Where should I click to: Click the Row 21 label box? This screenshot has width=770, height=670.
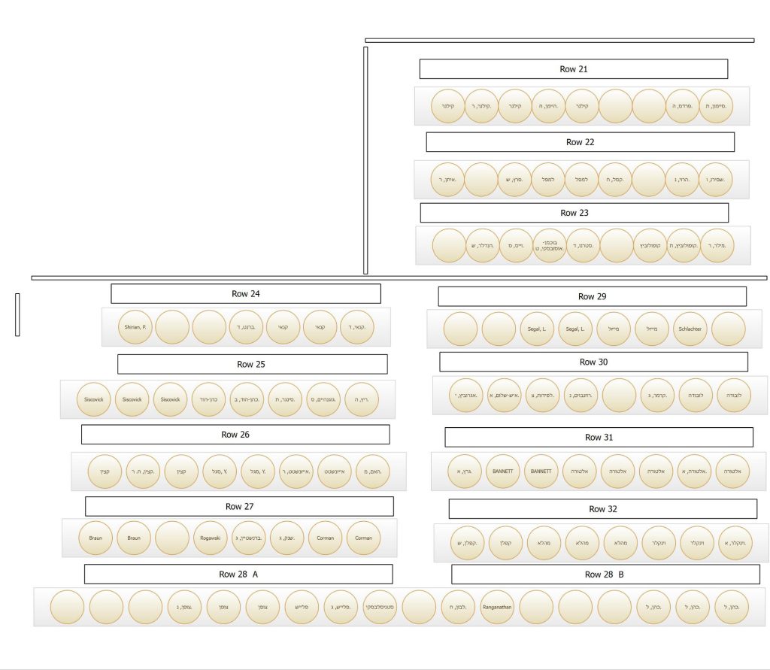pos(573,69)
